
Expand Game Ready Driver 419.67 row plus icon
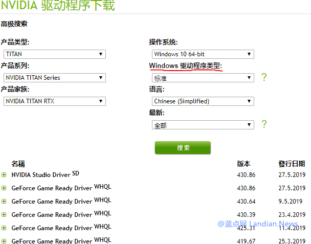click(x=4, y=241)
